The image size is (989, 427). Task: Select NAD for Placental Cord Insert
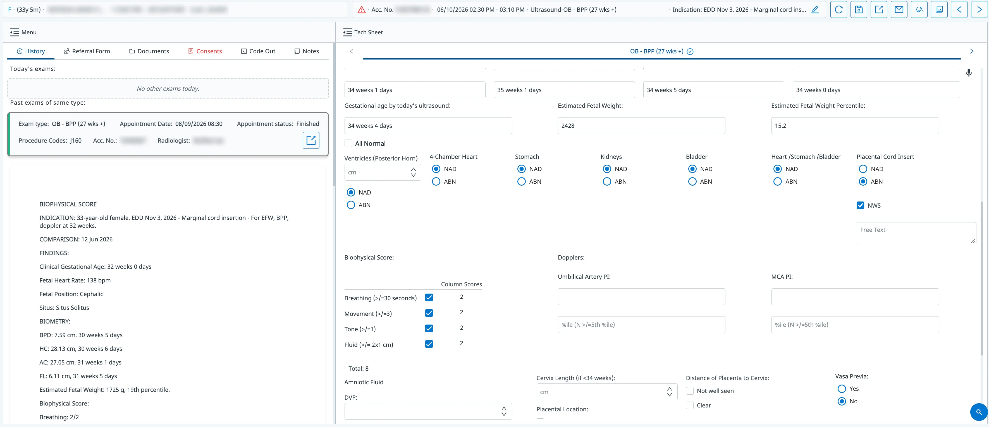pos(863,169)
